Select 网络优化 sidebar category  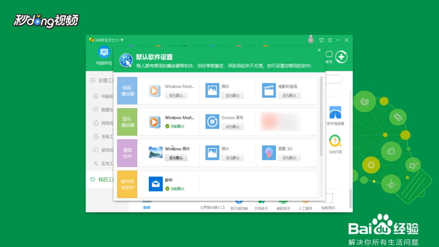pos(103,123)
